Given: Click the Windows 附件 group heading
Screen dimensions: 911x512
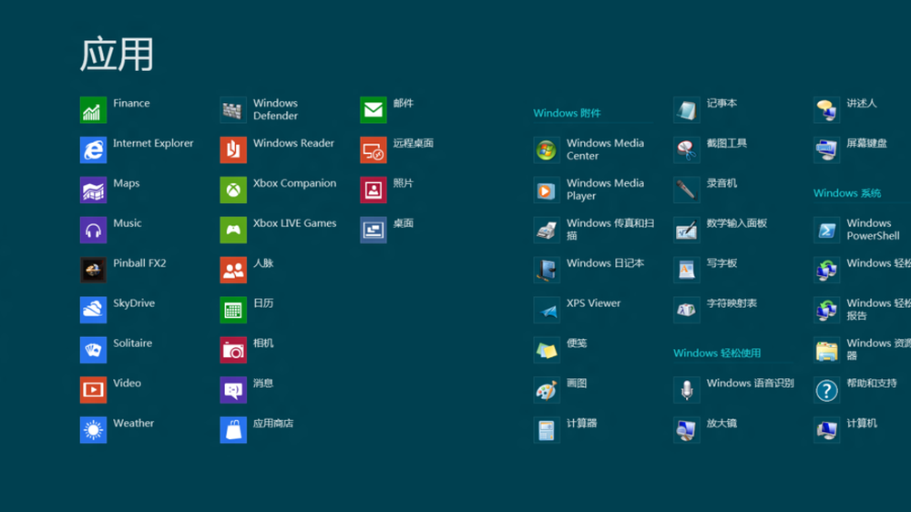Looking at the screenshot, I should coord(567,114).
